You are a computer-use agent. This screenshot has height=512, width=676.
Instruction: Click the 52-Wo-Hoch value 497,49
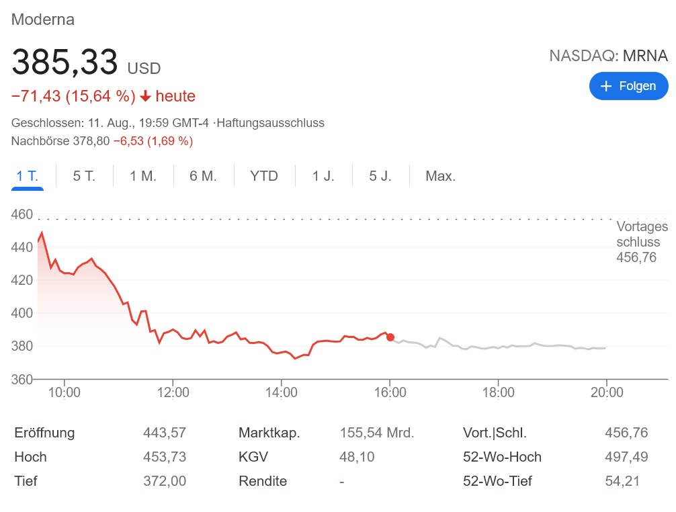click(x=626, y=457)
